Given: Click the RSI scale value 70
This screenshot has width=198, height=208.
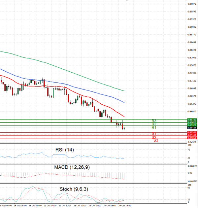Looking at the screenshot, I should [189, 150].
